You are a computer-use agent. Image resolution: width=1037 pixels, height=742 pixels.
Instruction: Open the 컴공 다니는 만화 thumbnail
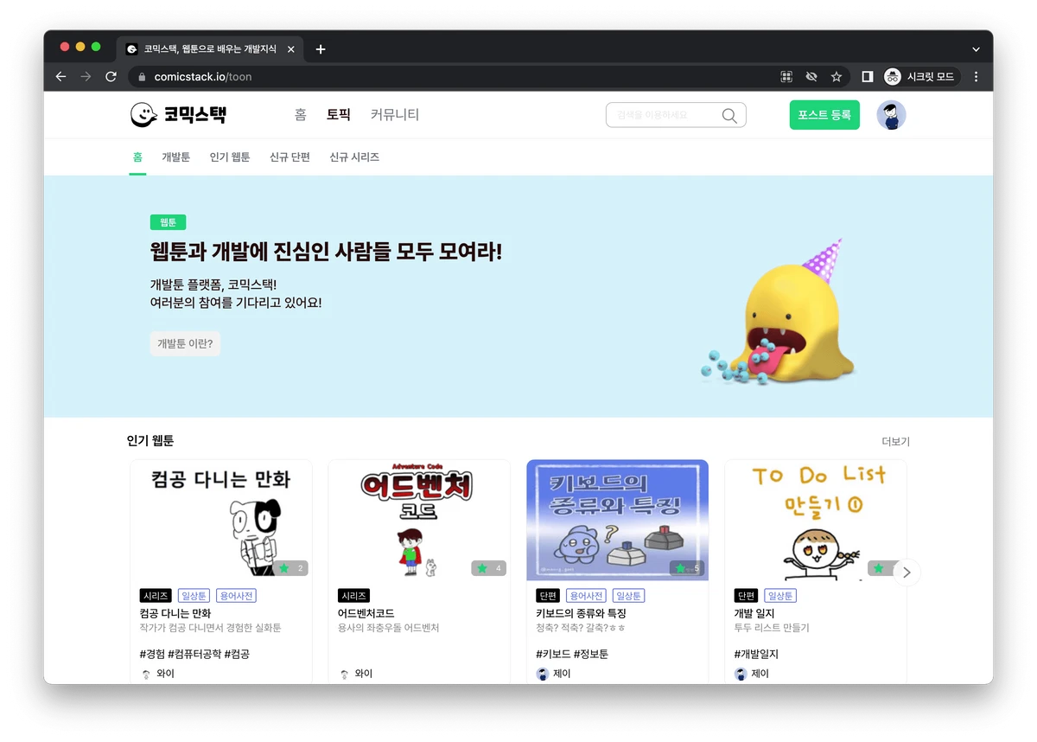(x=221, y=520)
